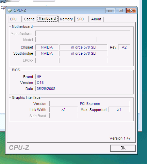Click the BIOS Version O18 value
The height and width of the screenshot is (164, 147).
coord(83,83)
